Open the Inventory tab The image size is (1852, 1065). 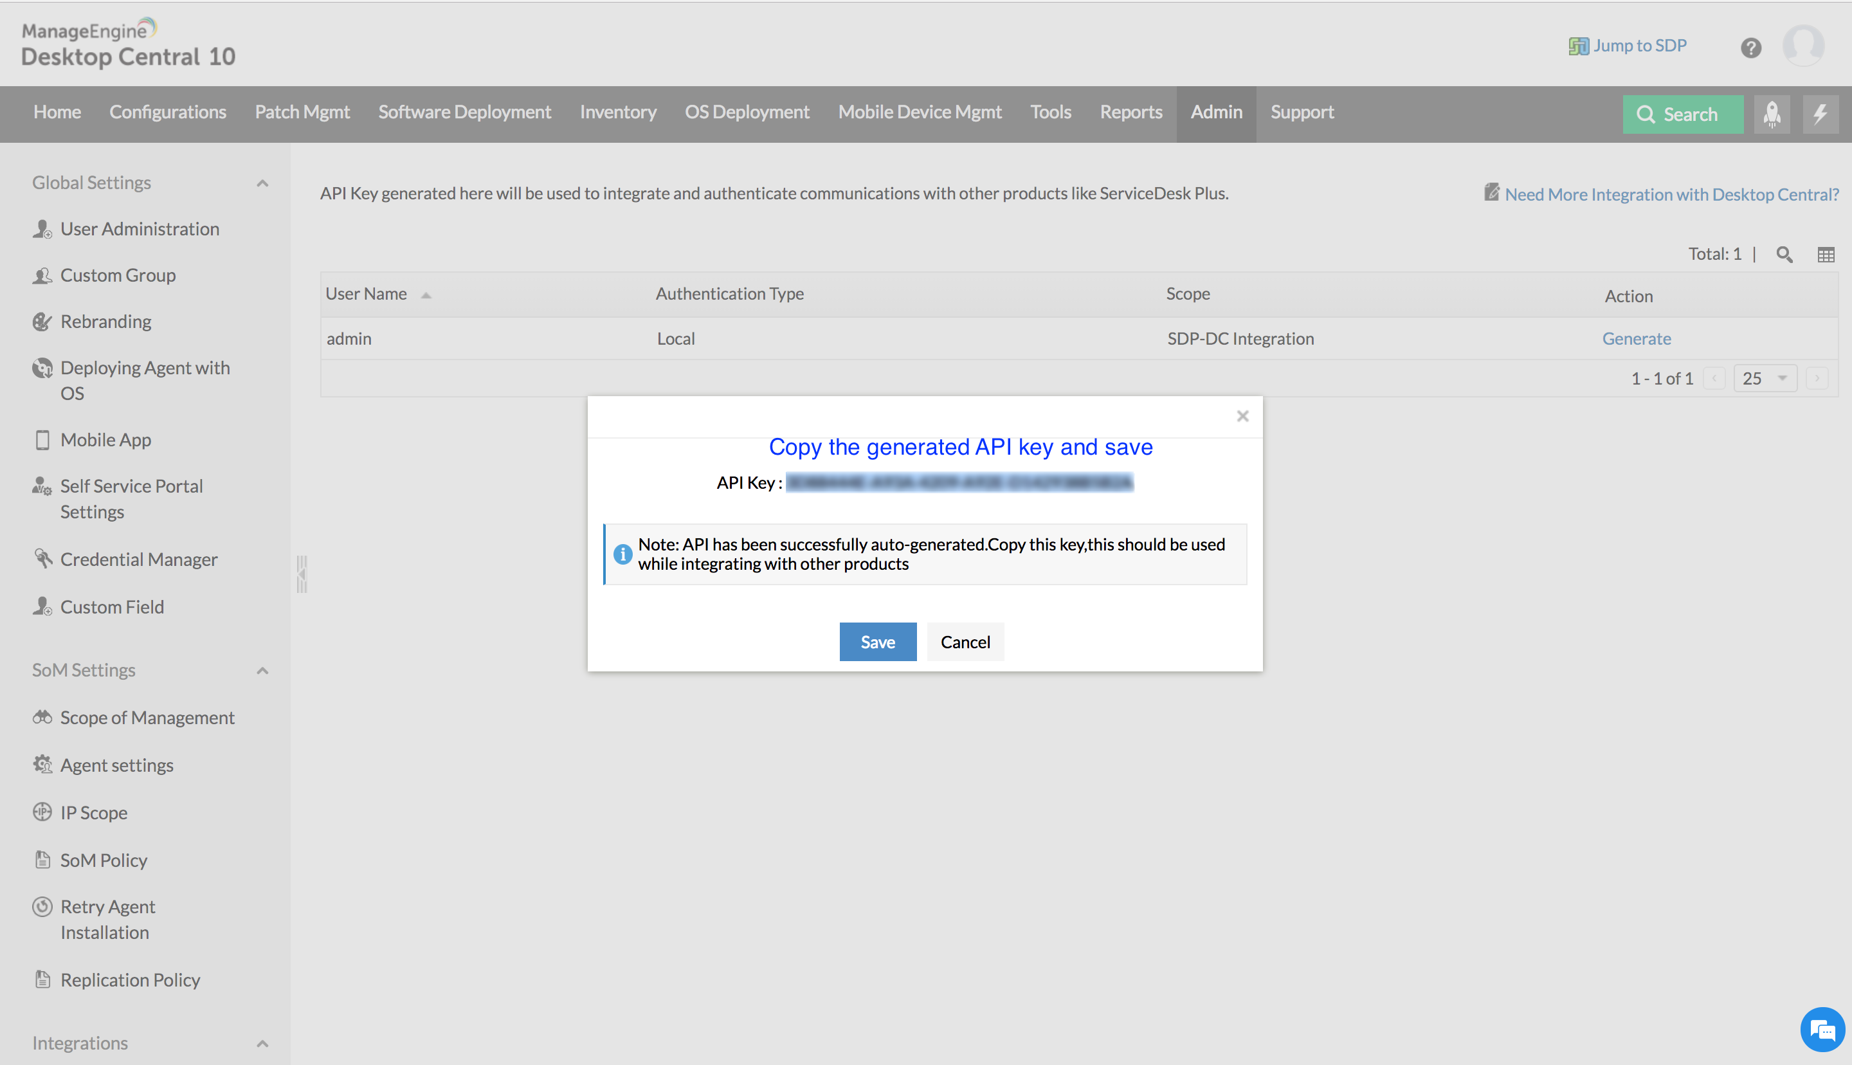click(x=618, y=112)
